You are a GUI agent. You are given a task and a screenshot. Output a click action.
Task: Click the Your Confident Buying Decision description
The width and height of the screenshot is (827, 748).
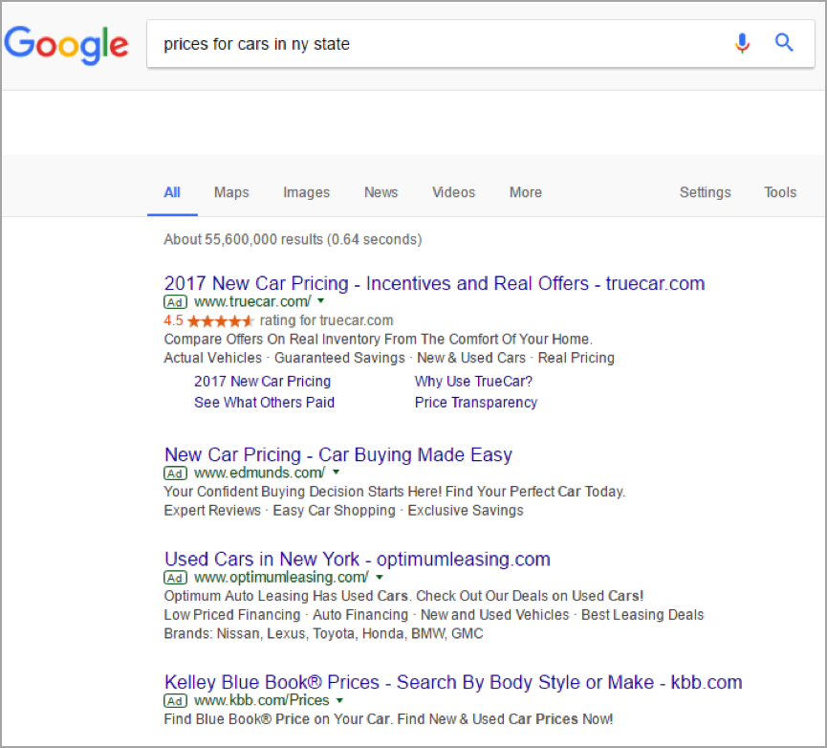394,492
